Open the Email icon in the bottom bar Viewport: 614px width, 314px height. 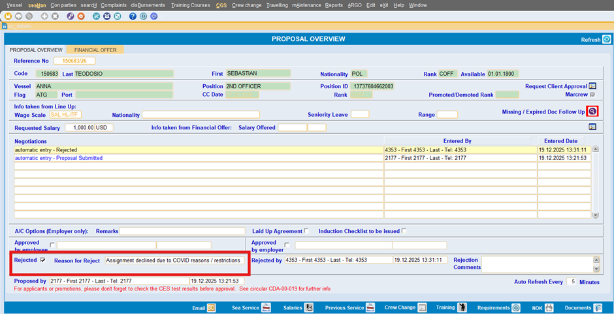click(x=212, y=307)
